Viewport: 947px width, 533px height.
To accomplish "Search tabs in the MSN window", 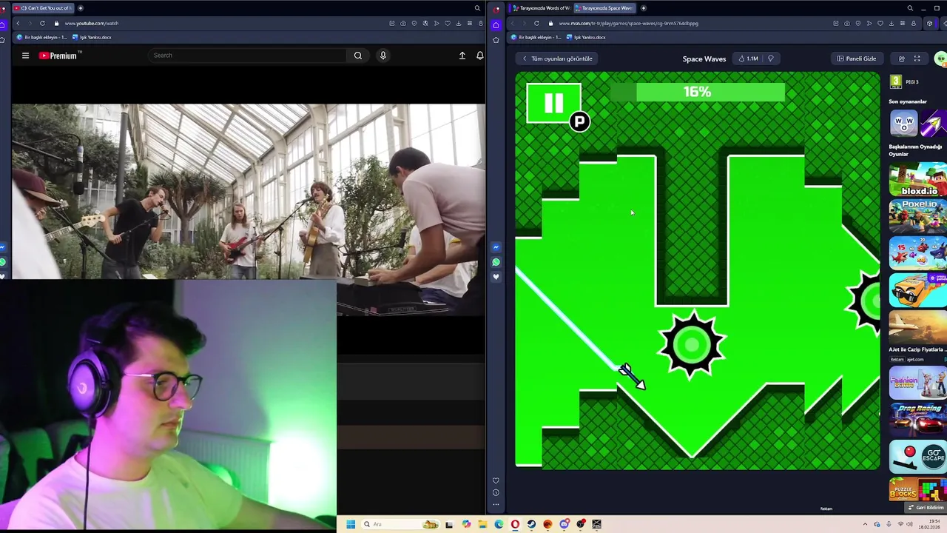I will click(x=910, y=8).
